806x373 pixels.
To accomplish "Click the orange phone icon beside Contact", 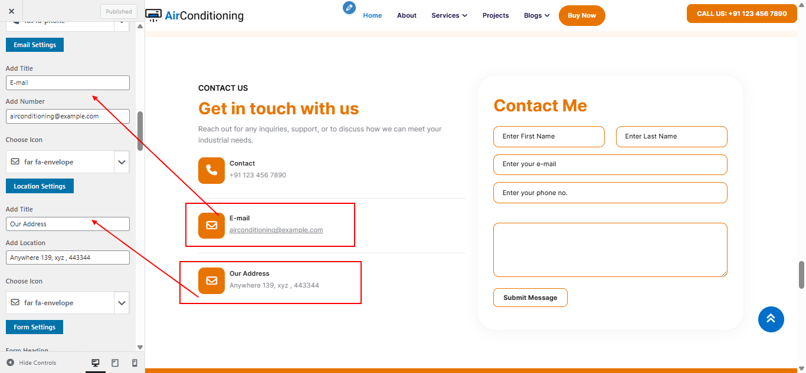I will coord(211,170).
